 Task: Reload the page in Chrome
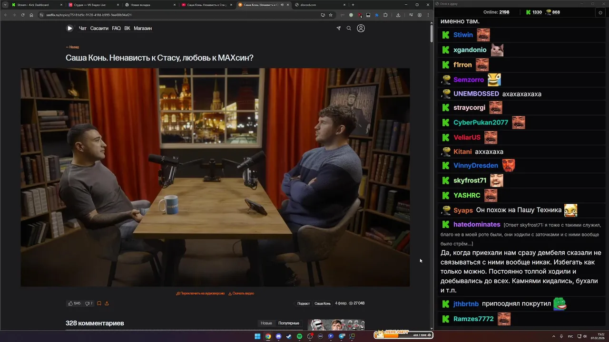coord(23,15)
